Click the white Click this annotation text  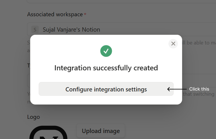(199, 89)
